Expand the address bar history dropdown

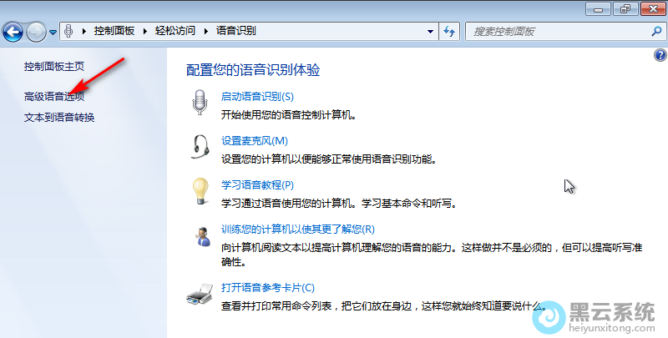pos(430,32)
